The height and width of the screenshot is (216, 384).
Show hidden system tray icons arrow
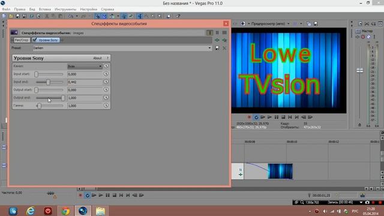[x=310, y=211]
